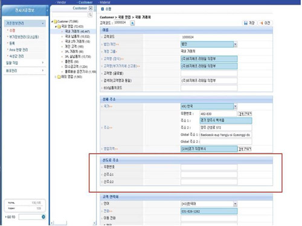Select 물류운송 운전기사 tree item

tap(80, 72)
